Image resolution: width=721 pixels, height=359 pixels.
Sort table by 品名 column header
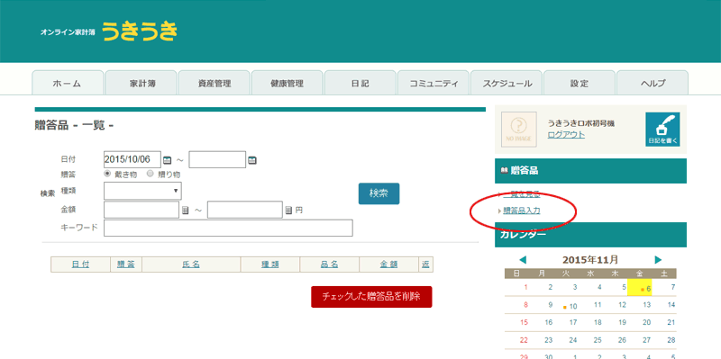pos(330,265)
